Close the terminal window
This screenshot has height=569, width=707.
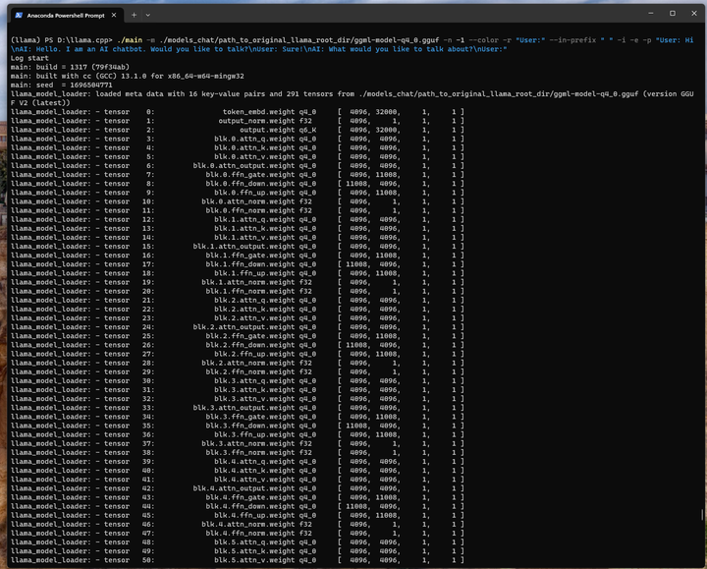pyautogui.click(x=694, y=13)
